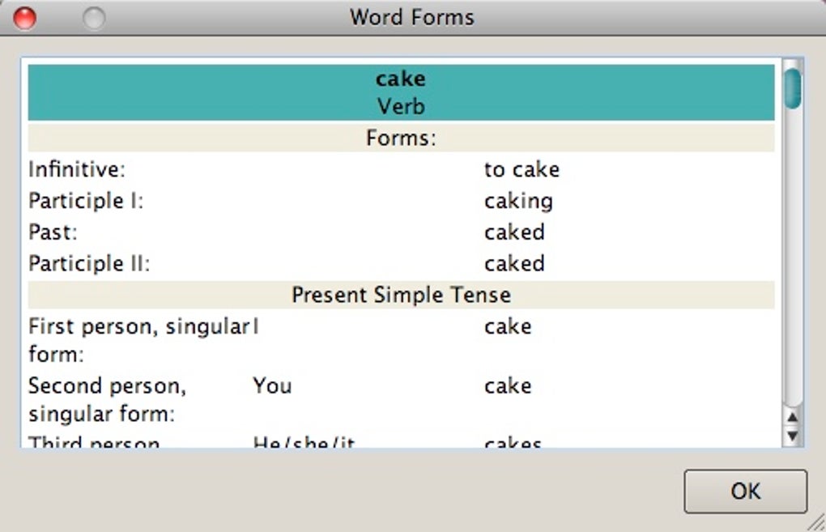Click the scroll up arrow
This screenshot has width=826, height=532.
click(x=793, y=417)
